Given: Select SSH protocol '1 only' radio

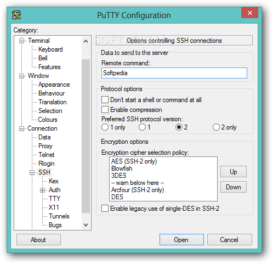Looking at the screenshot, I should pyautogui.click(x=105, y=127).
